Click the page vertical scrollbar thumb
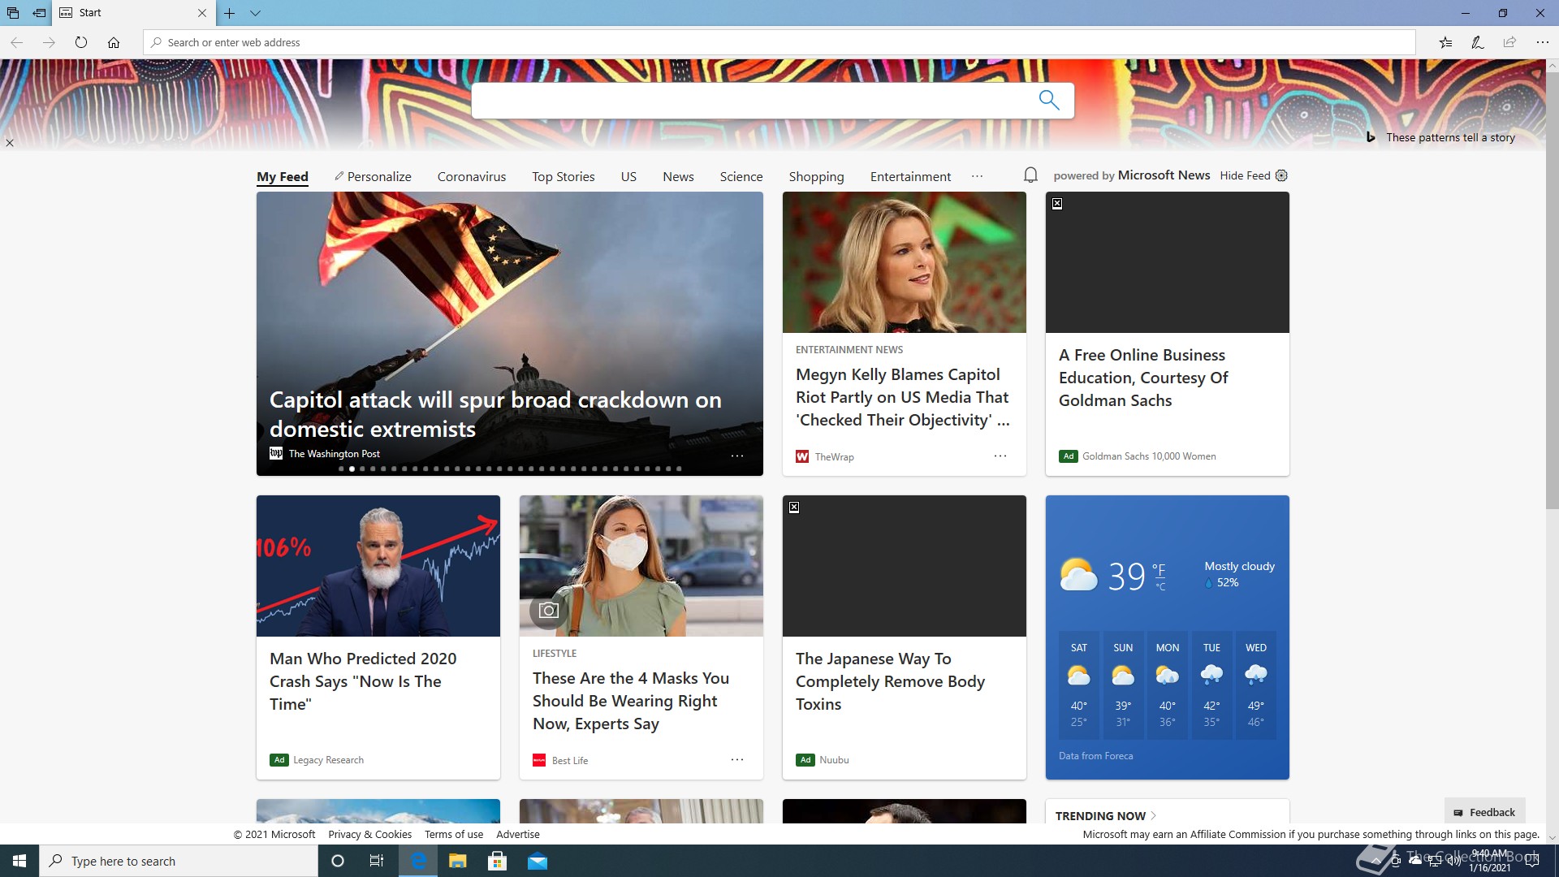The image size is (1559, 877). coord(1552,290)
